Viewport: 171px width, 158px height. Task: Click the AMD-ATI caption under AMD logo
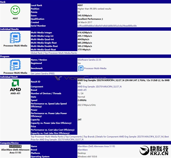pos(15,93)
